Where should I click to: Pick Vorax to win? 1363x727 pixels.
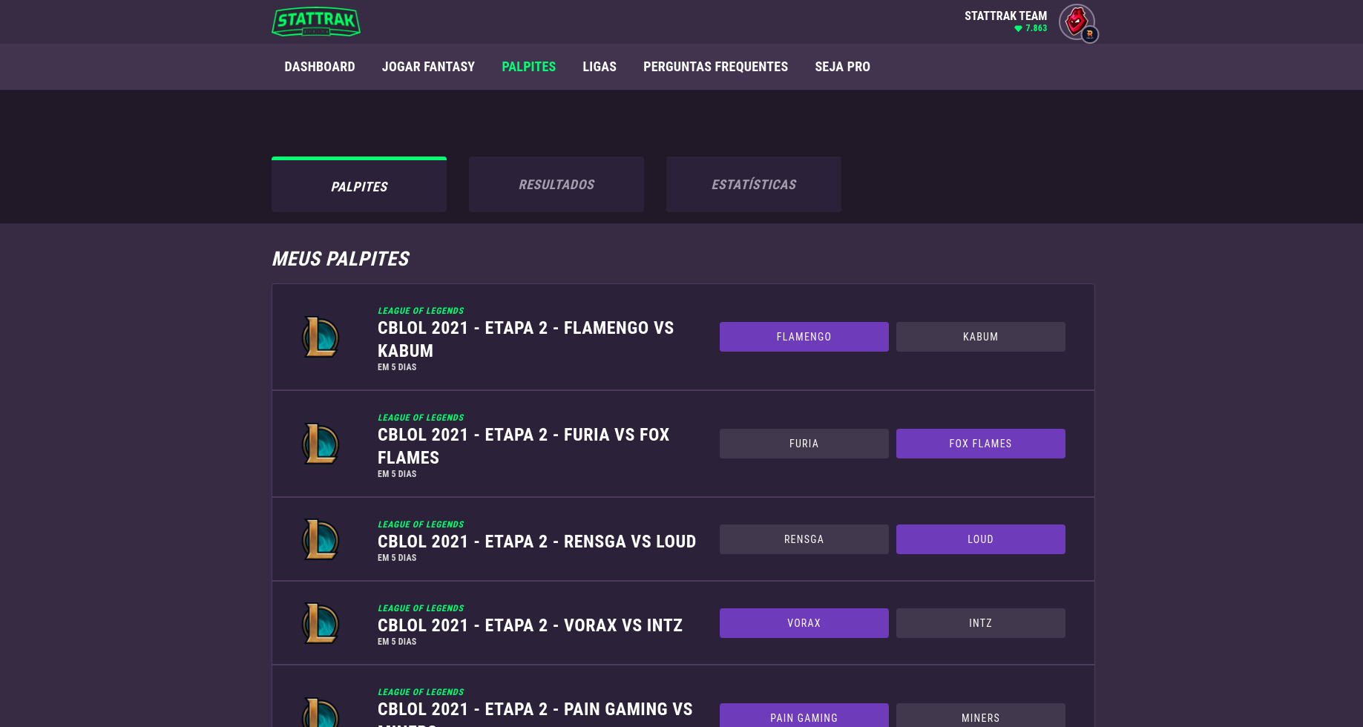pyautogui.click(x=804, y=623)
